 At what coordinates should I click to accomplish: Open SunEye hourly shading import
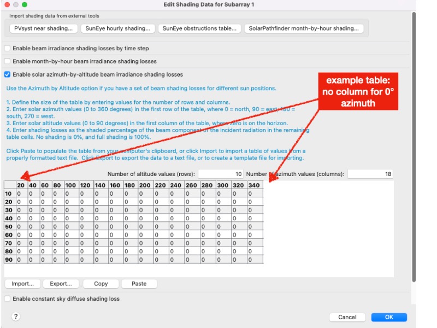[x=117, y=28]
